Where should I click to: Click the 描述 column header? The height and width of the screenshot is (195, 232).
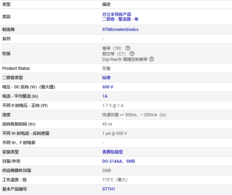pyautogui.click(x=106, y=4)
